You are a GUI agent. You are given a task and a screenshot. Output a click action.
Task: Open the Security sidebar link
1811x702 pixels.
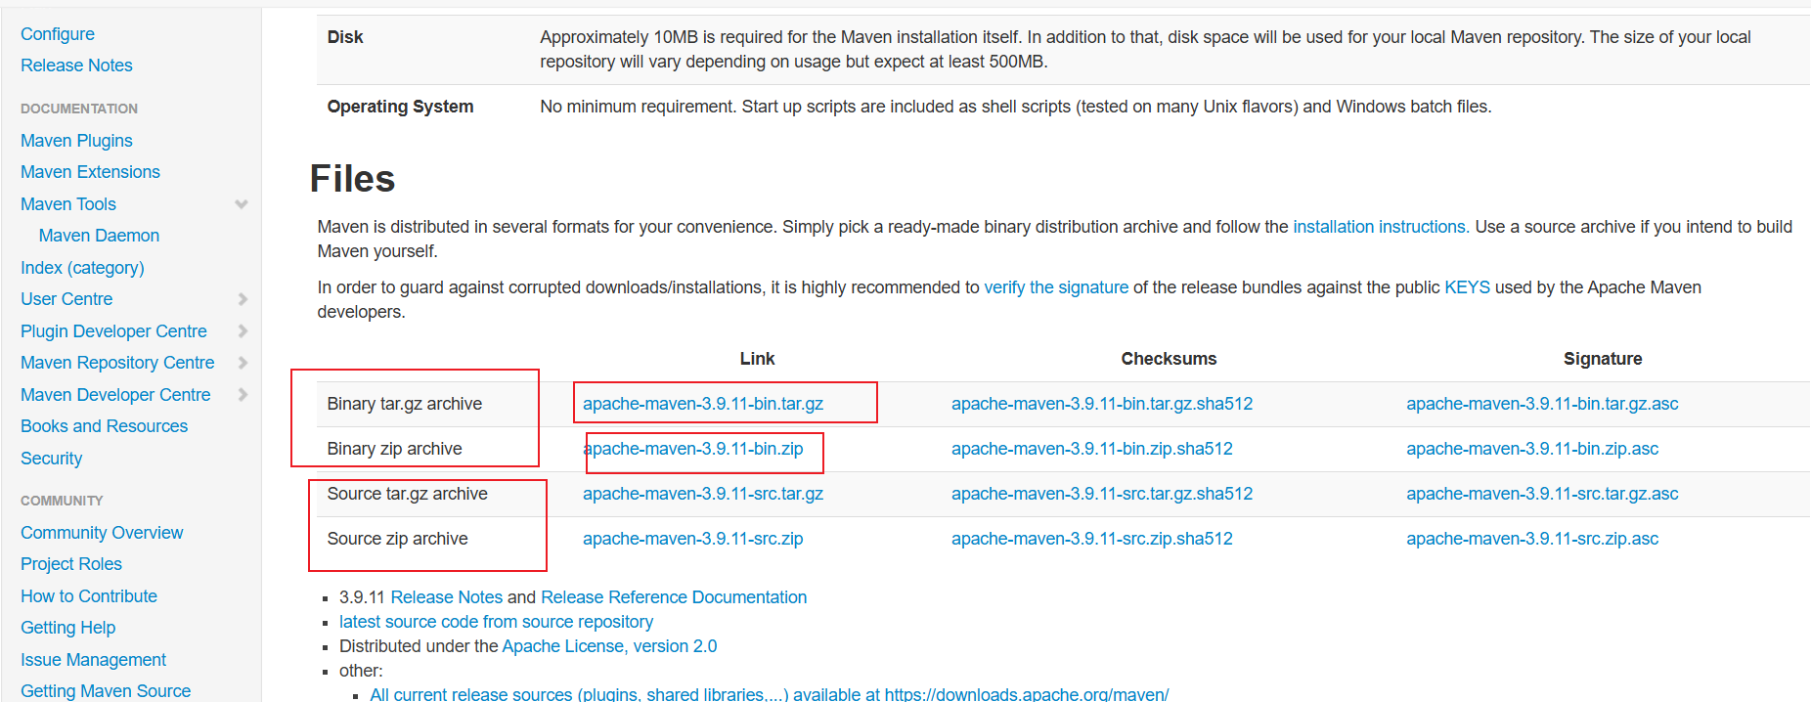51,459
